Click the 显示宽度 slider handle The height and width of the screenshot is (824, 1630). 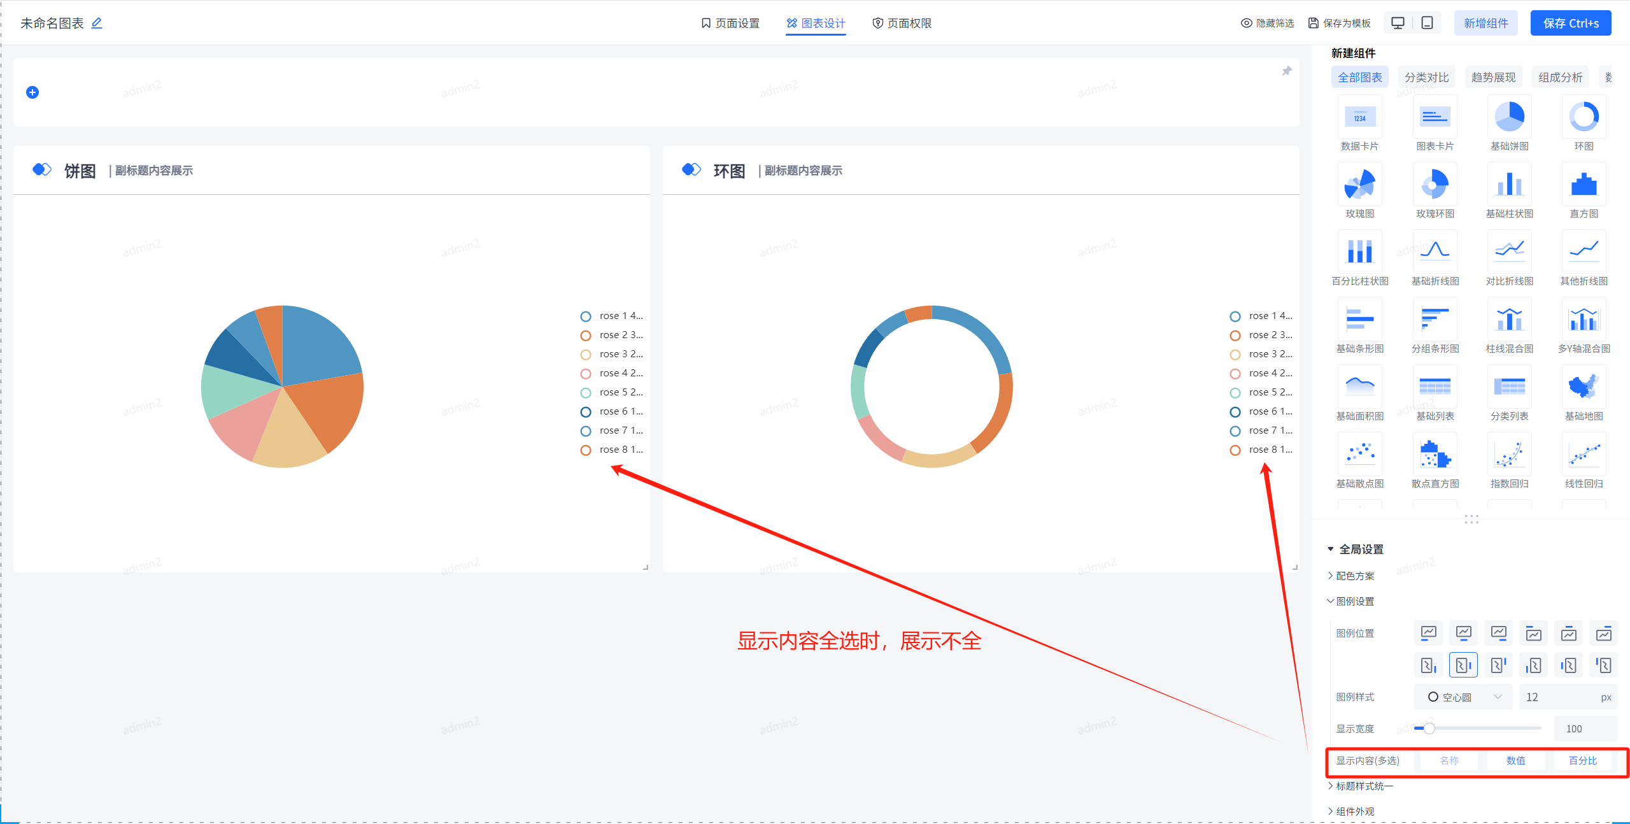tap(1429, 728)
